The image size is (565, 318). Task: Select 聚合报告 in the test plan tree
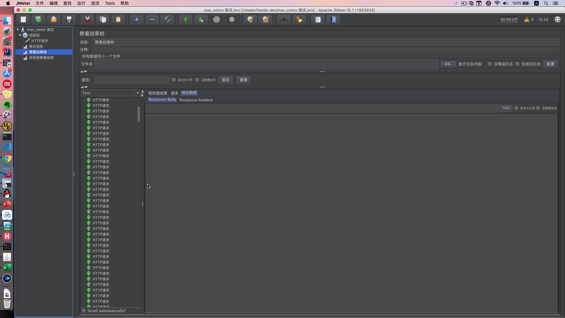(x=36, y=47)
